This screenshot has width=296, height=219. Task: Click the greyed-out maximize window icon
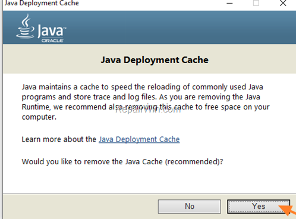point(256,3)
